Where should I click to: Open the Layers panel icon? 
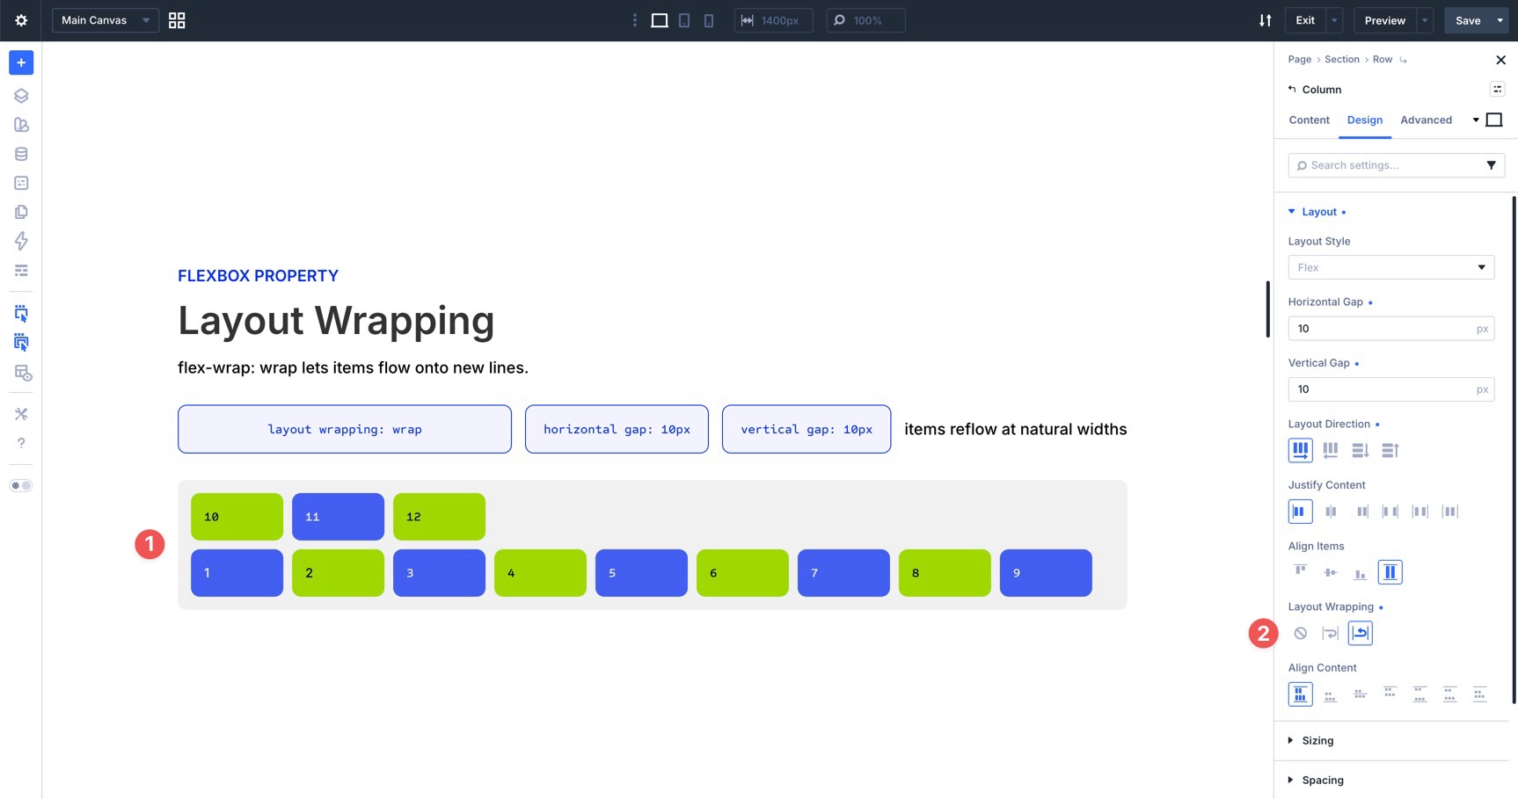click(x=21, y=96)
